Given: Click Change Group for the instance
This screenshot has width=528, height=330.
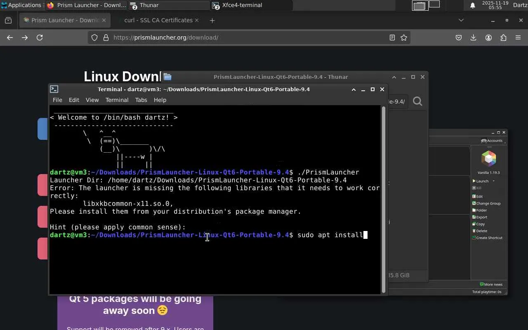Looking at the screenshot, I should (x=486, y=203).
